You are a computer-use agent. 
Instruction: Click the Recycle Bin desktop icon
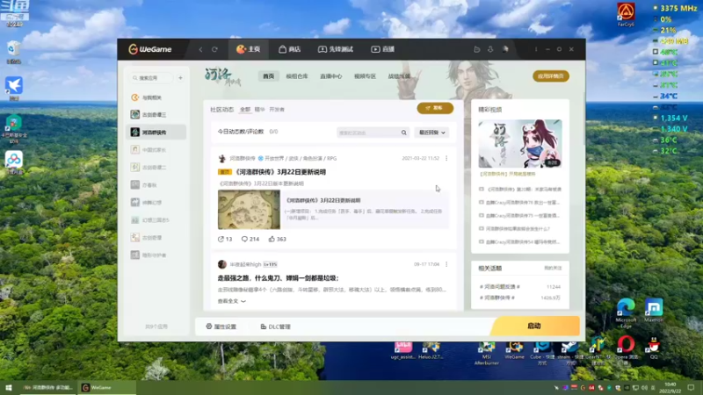(13, 53)
